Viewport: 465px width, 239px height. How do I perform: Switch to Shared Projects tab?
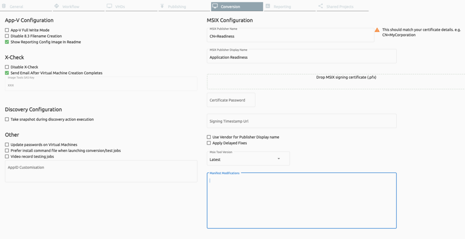click(343, 7)
